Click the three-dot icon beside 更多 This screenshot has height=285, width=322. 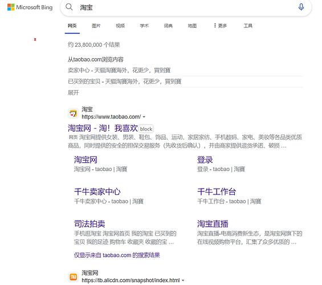(215, 26)
